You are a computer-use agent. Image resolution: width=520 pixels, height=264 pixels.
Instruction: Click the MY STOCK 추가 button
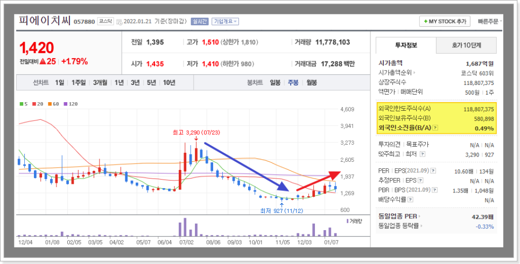point(445,22)
